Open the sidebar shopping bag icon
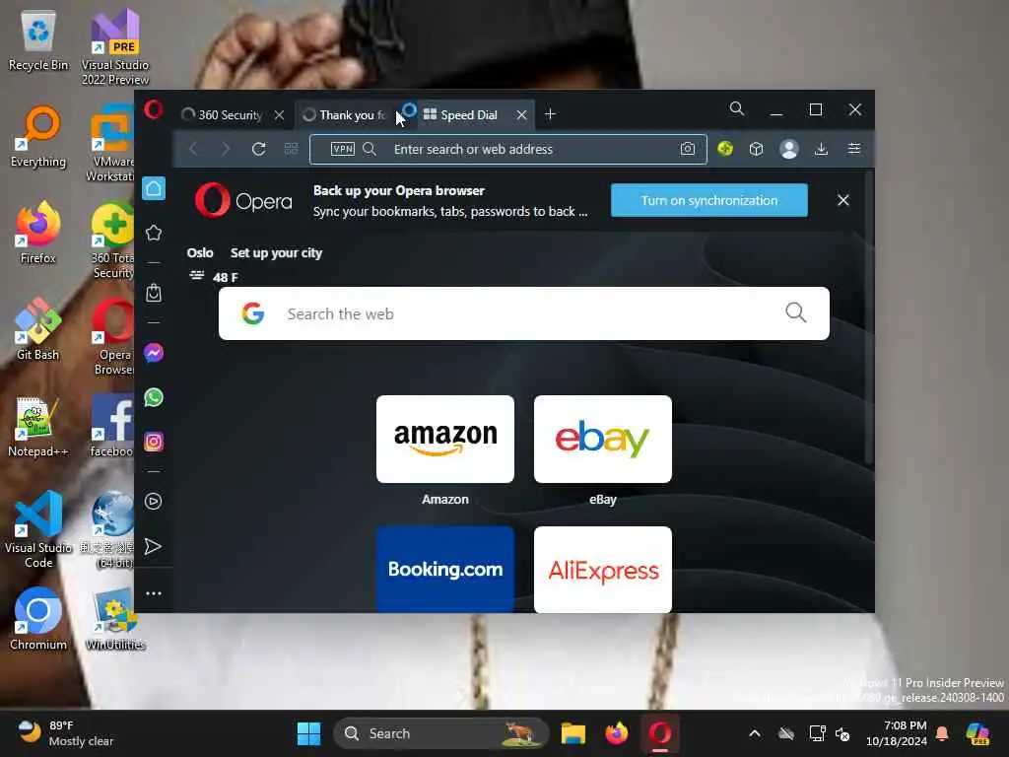 click(154, 293)
